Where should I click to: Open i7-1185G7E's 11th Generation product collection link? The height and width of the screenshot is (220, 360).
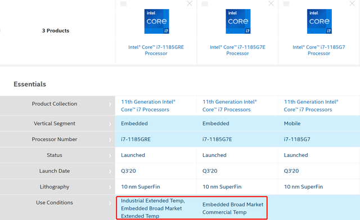[x=229, y=106]
